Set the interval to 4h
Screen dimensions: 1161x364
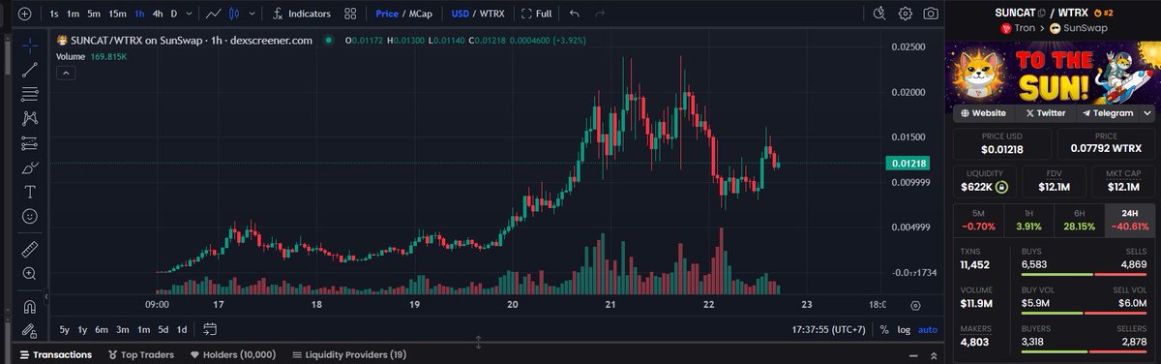coord(158,14)
